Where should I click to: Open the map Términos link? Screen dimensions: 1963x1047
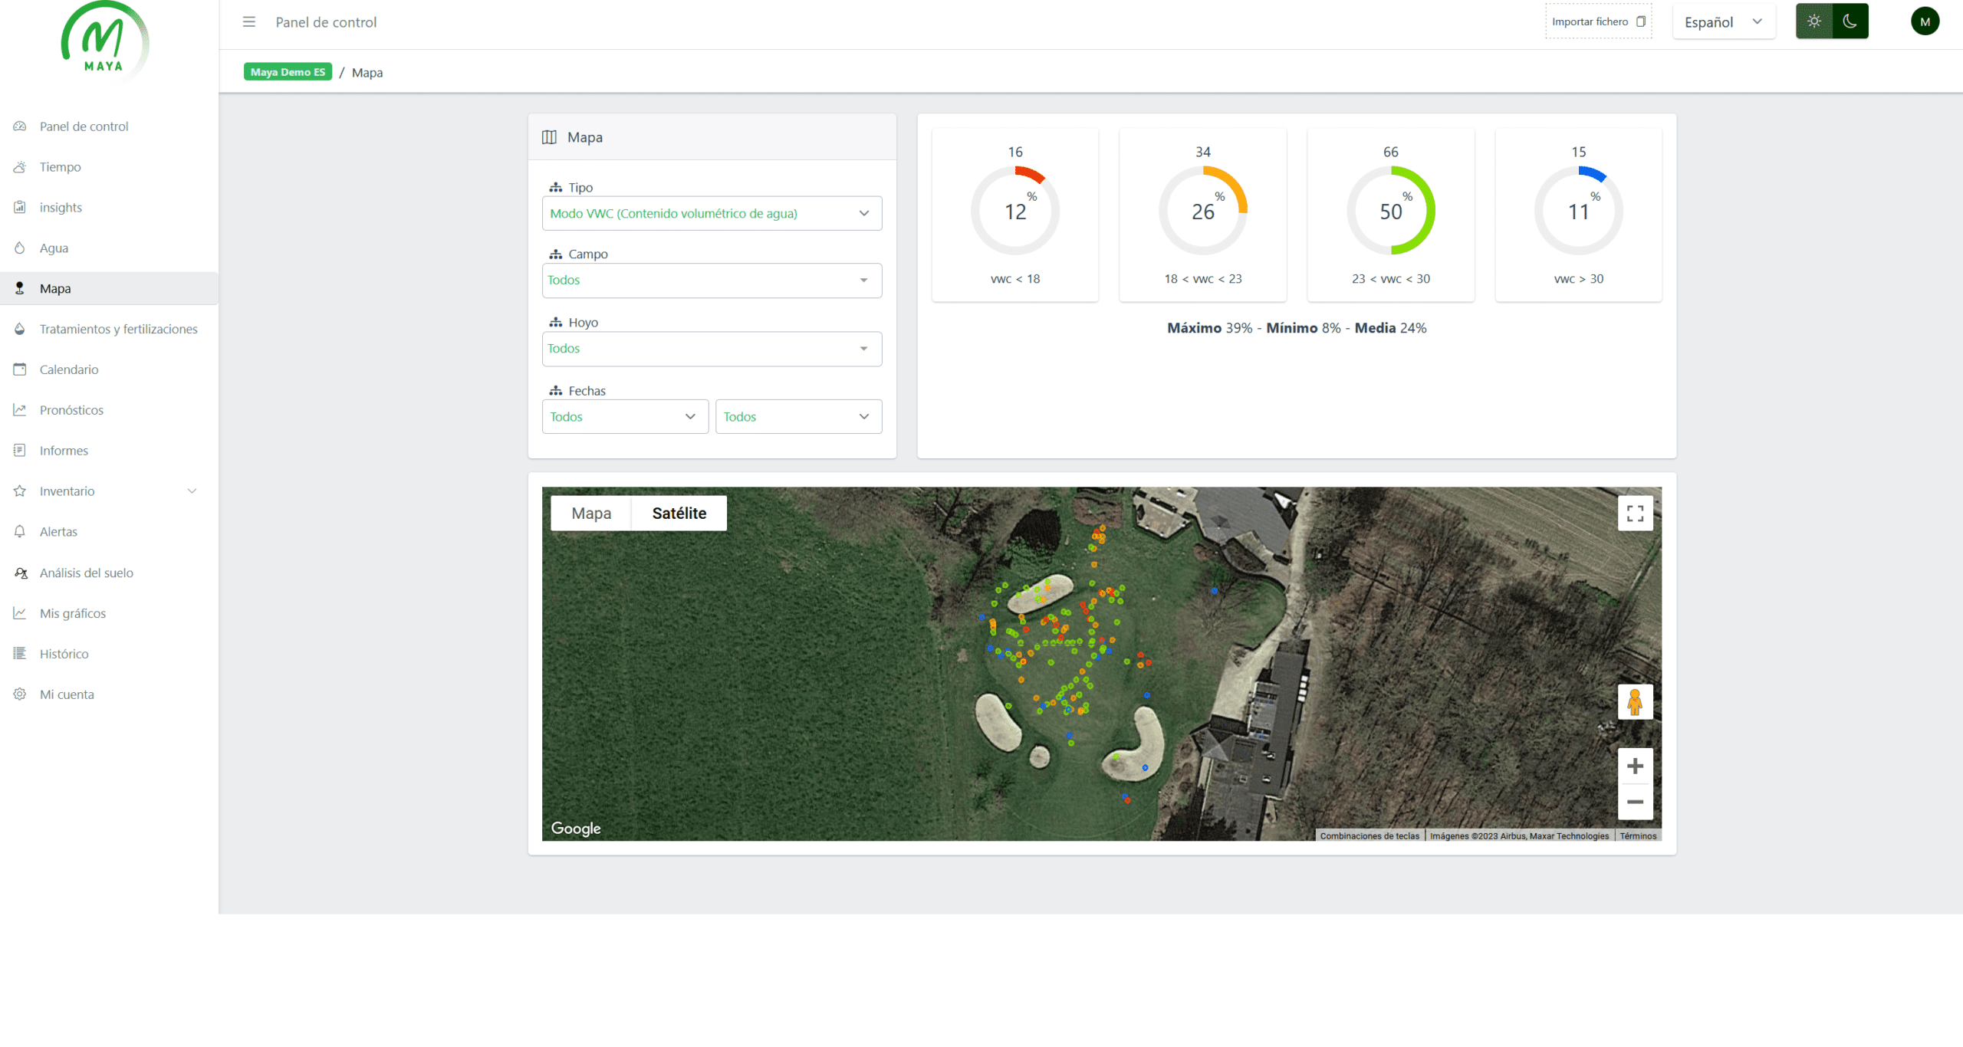click(x=1638, y=836)
